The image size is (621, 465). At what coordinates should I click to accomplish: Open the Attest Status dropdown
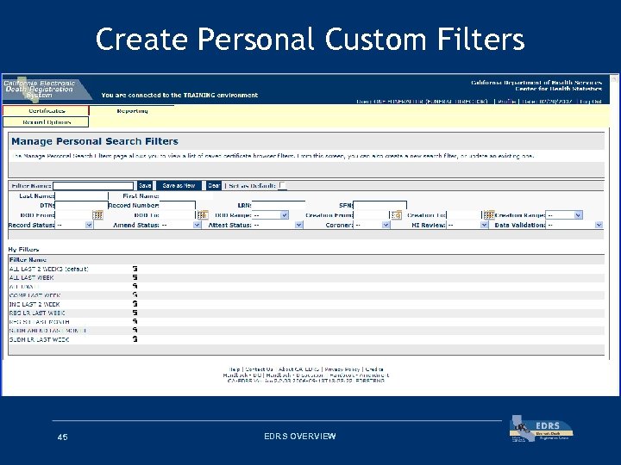click(277, 225)
